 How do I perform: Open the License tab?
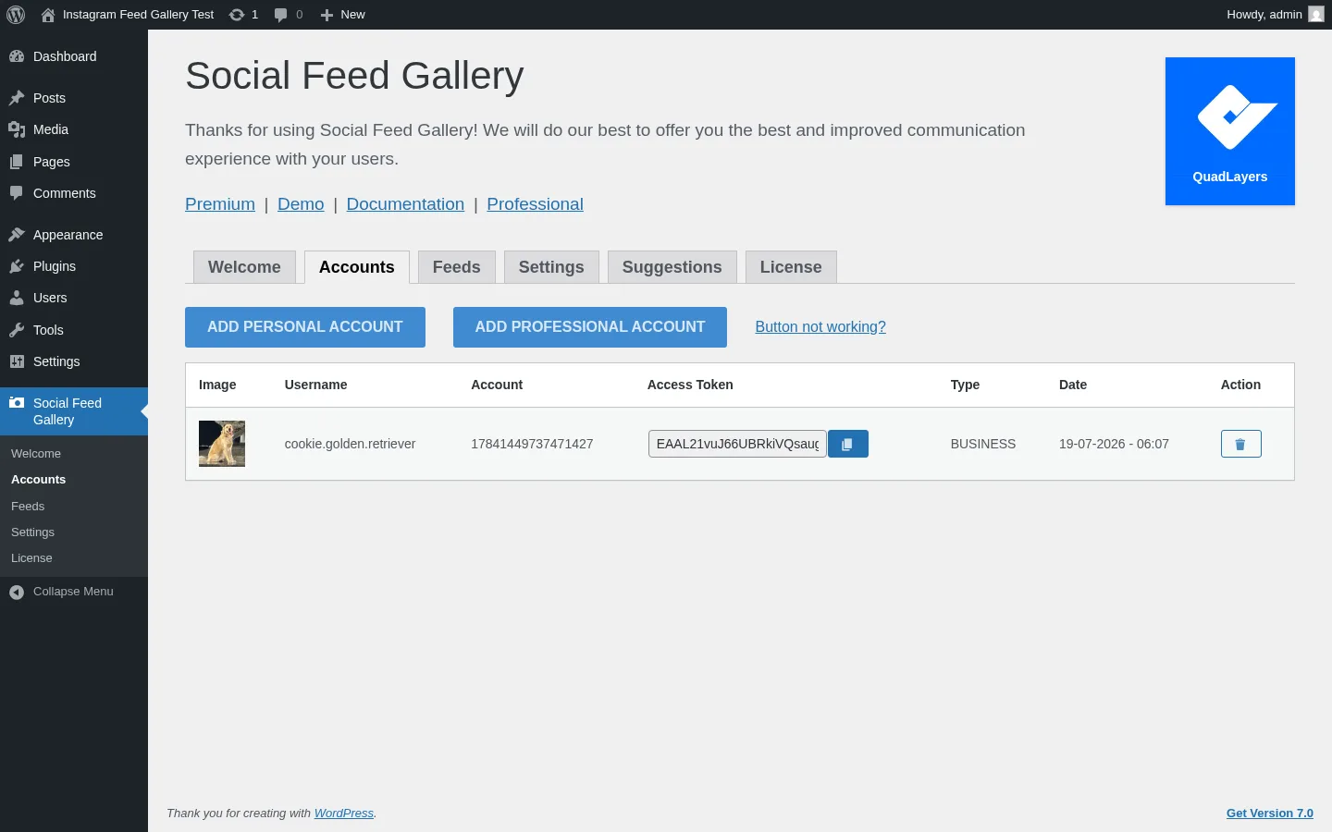(x=791, y=267)
